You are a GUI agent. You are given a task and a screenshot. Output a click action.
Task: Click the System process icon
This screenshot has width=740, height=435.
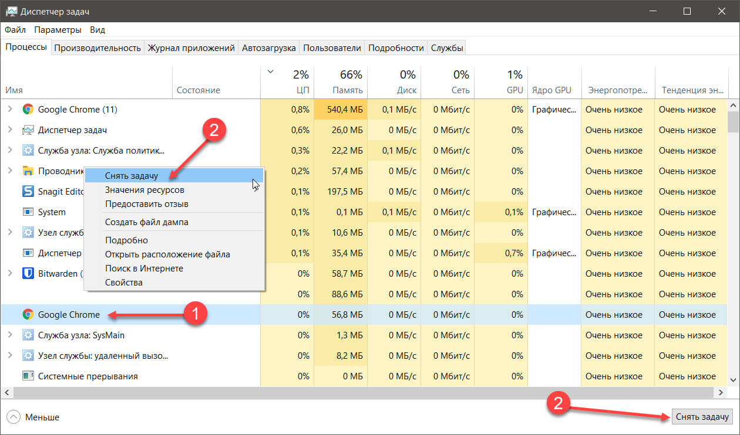28,212
